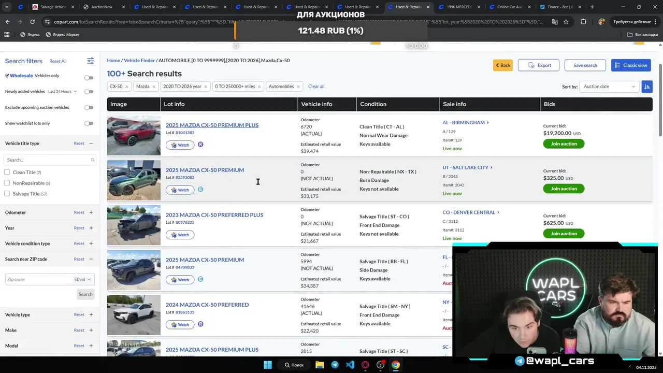Join auction for the $19,200.00 bid lot

(x=564, y=144)
